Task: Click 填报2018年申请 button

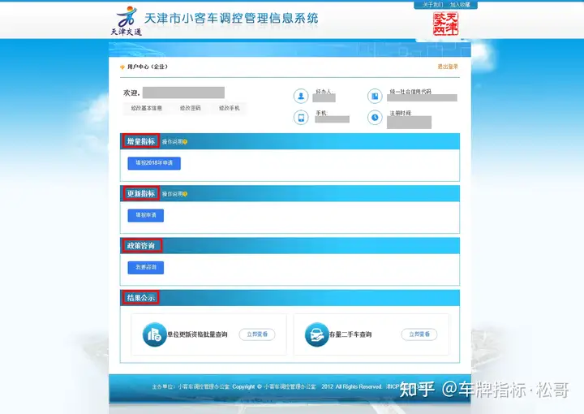Action: coord(154,163)
